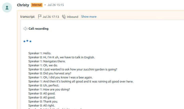Click the transcript label
Viewport: 184px width, 109px height.
click(x=27, y=17)
